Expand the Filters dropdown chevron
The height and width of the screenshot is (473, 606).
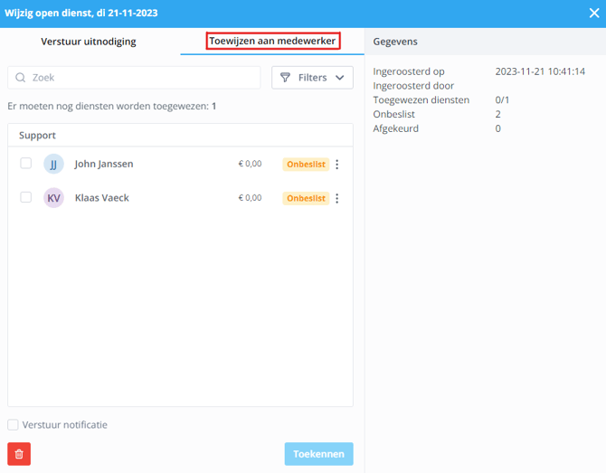tap(339, 78)
